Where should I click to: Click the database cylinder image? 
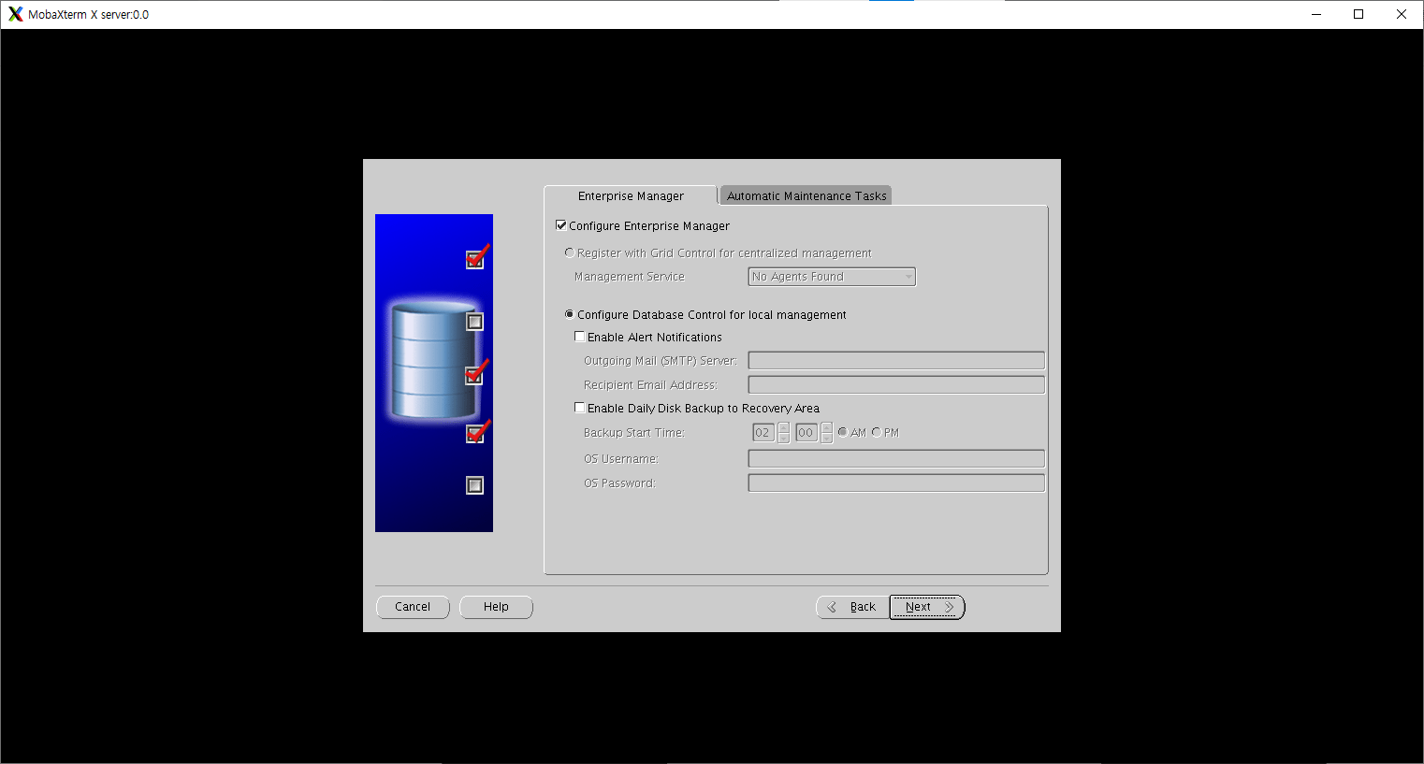[x=432, y=361]
